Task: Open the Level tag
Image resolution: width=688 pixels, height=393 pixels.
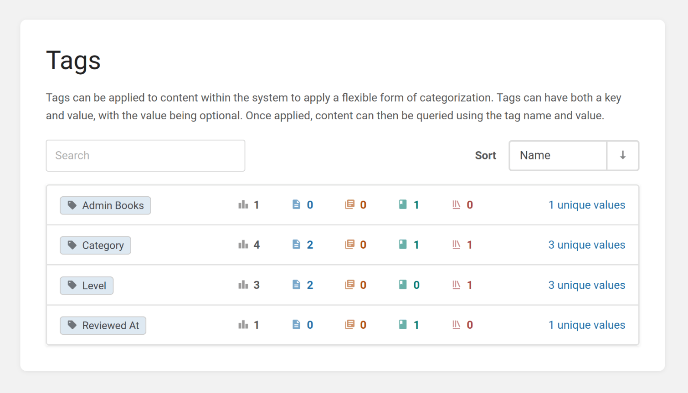Action: [87, 286]
